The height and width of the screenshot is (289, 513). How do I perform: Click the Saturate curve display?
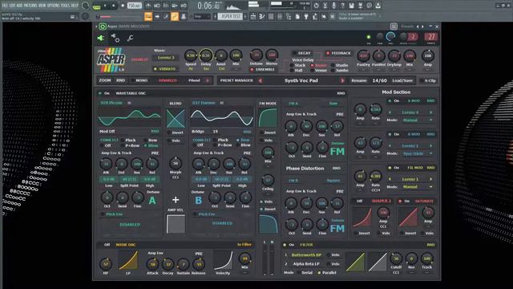coord(408,218)
